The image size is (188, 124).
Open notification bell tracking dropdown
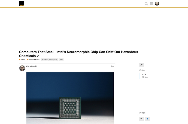147,119
